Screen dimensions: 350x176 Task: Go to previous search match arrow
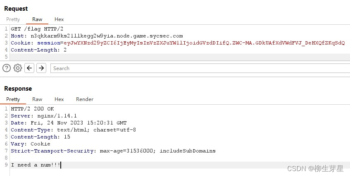(x=29, y=68)
